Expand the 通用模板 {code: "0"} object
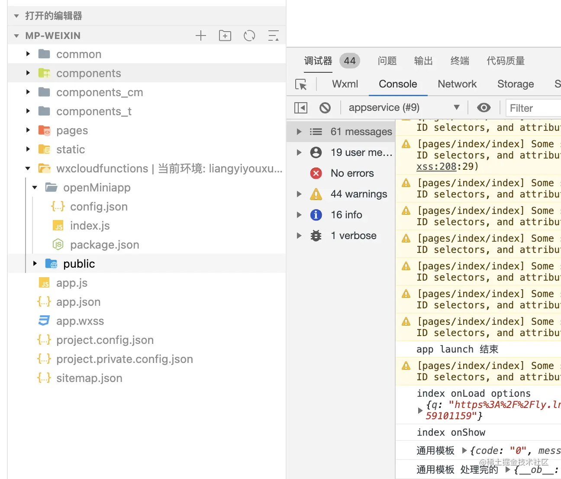 tap(464, 450)
